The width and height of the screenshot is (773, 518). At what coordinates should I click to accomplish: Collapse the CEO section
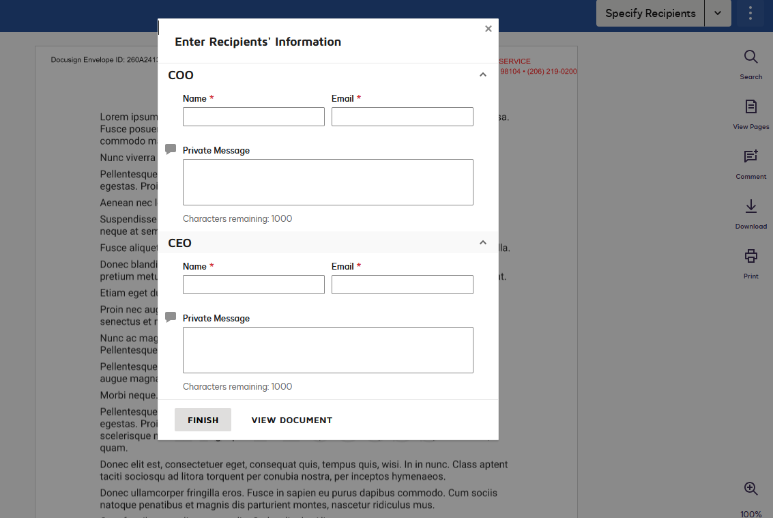click(482, 243)
